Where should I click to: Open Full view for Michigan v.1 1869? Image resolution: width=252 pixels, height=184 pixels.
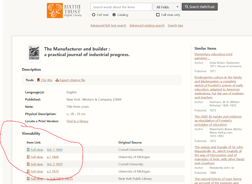click(37, 157)
